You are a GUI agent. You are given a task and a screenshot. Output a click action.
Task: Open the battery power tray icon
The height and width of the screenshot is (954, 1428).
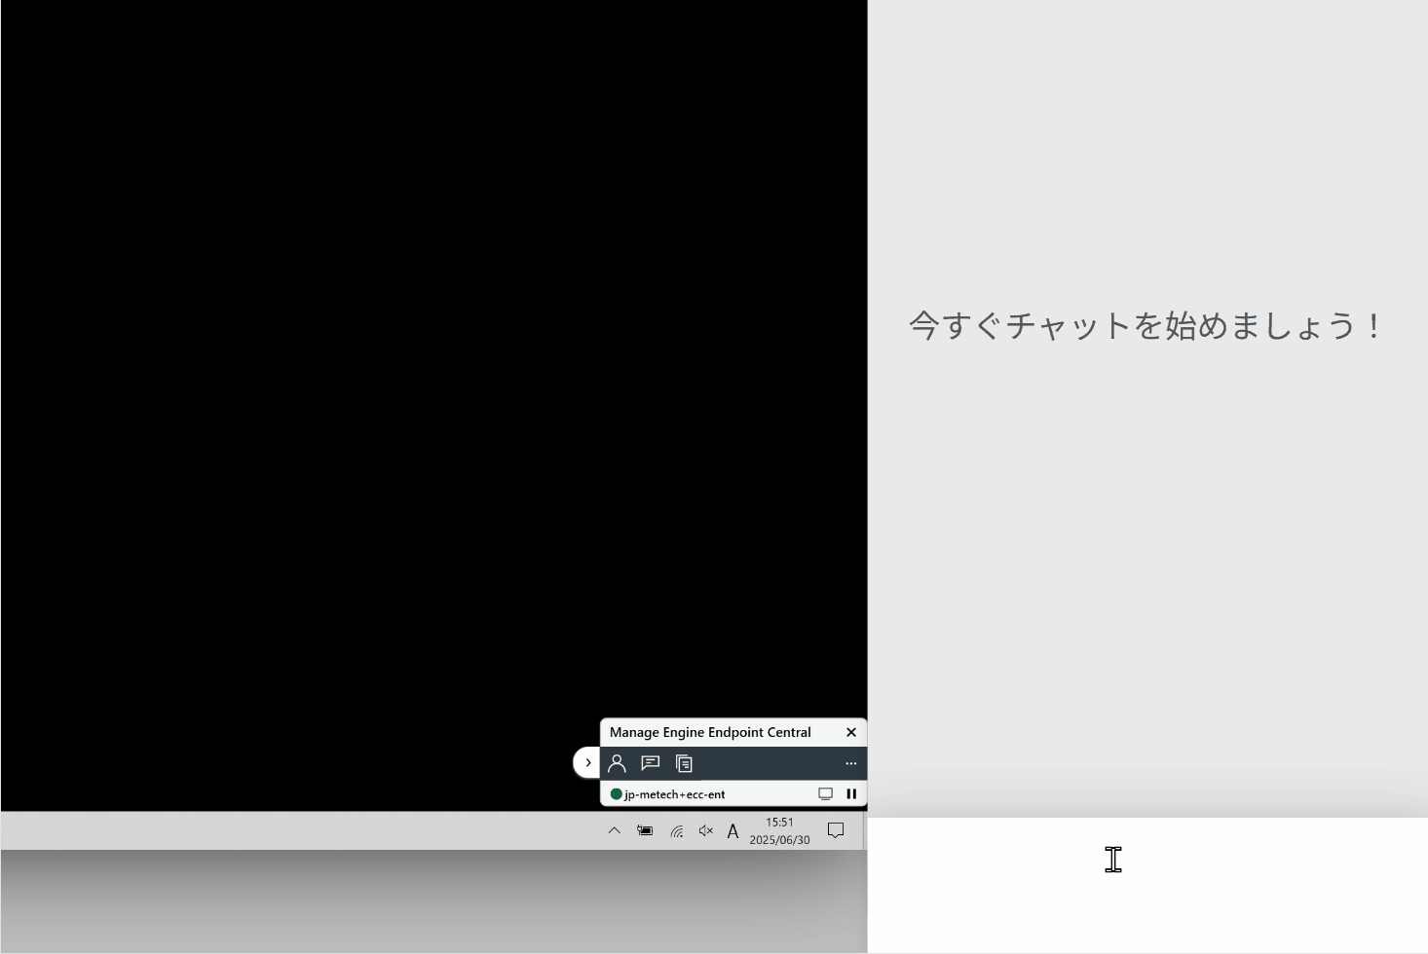645,830
